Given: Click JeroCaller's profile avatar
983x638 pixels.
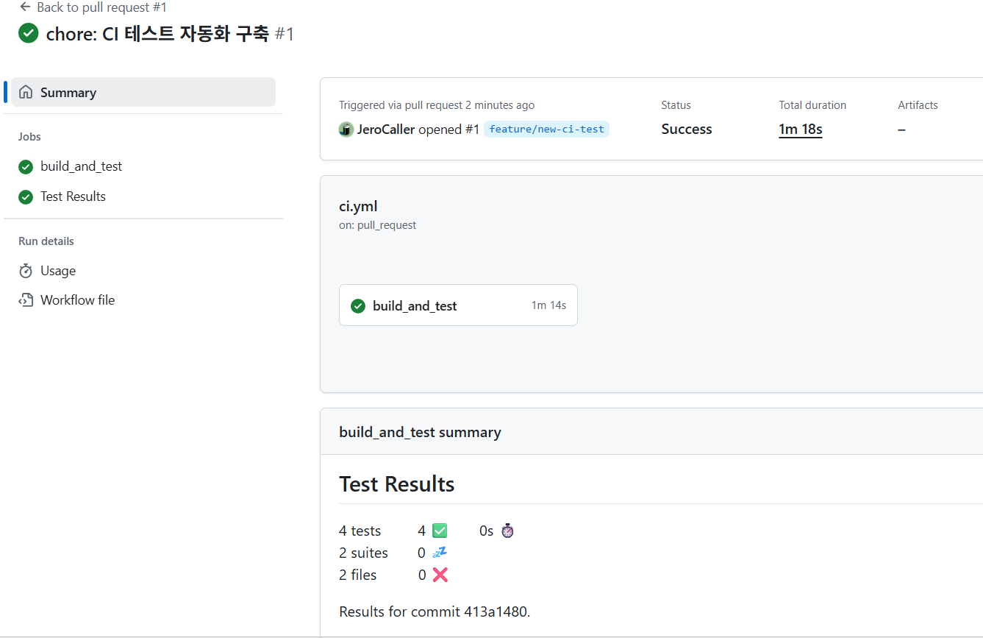Looking at the screenshot, I should 346,130.
